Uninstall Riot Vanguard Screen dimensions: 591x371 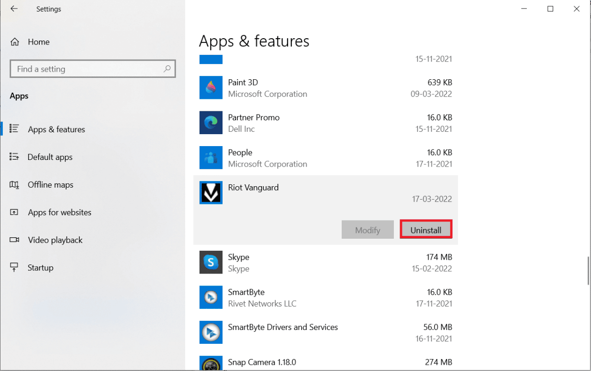click(426, 230)
